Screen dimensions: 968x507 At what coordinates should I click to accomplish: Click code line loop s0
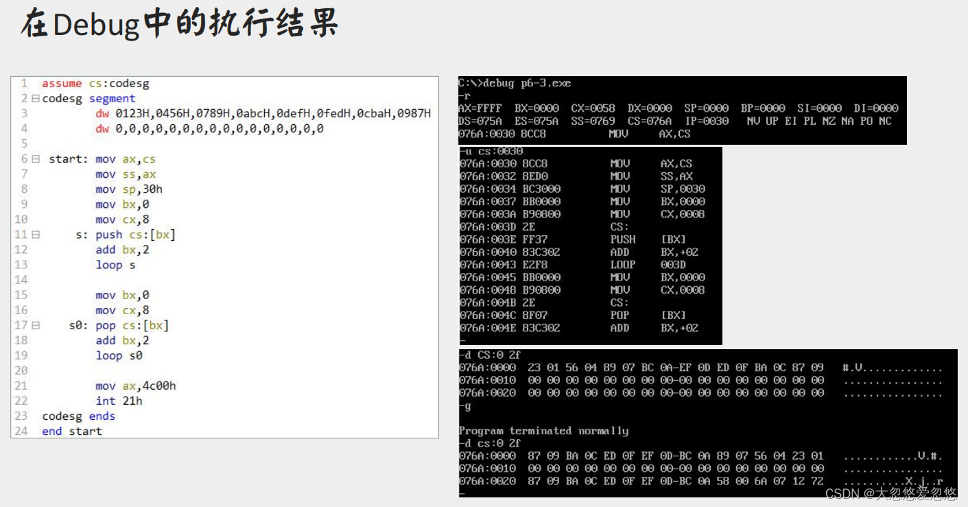tap(119, 355)
